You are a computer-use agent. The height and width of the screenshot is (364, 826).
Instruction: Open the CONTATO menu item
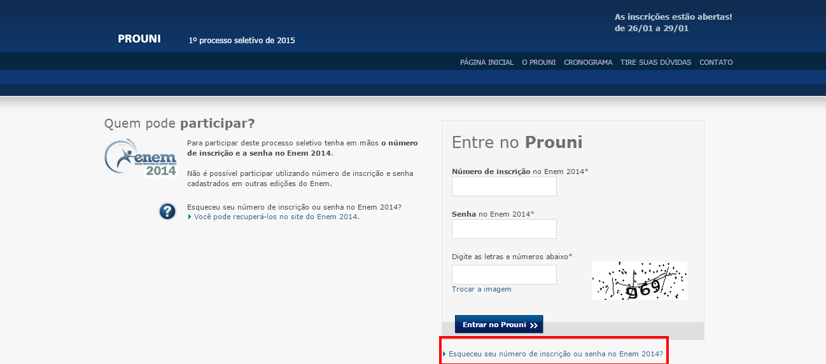[716, 62]
